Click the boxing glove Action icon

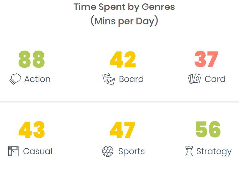tap(15, 79)
